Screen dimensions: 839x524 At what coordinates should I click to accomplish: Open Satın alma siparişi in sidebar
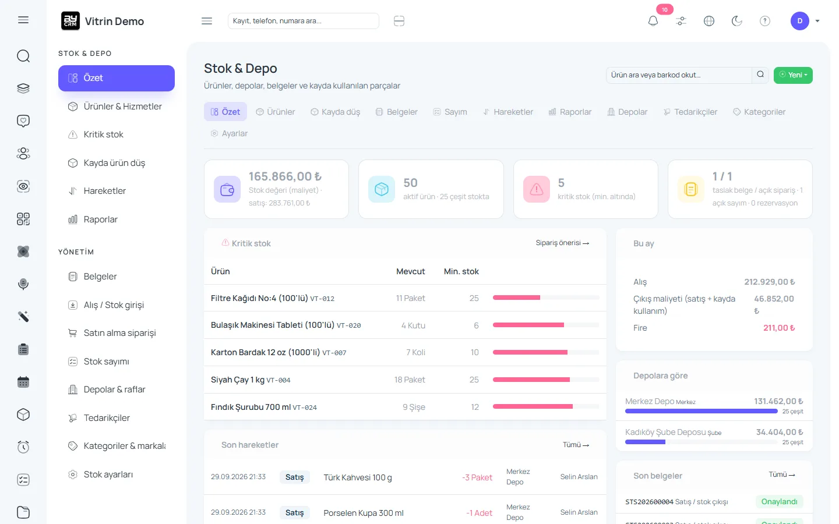coord(117,333)
